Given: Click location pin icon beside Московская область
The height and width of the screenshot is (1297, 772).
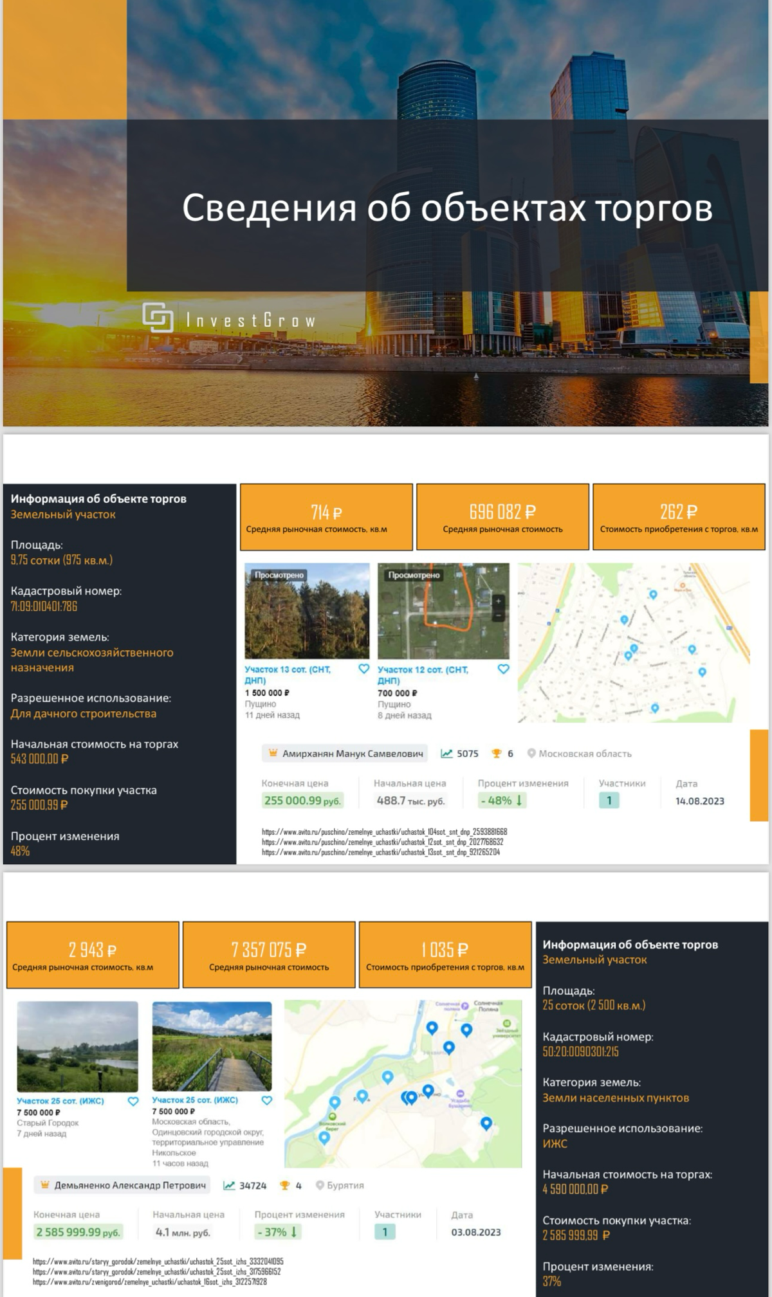Looking at the screenshot, I should tap(531, 753).
